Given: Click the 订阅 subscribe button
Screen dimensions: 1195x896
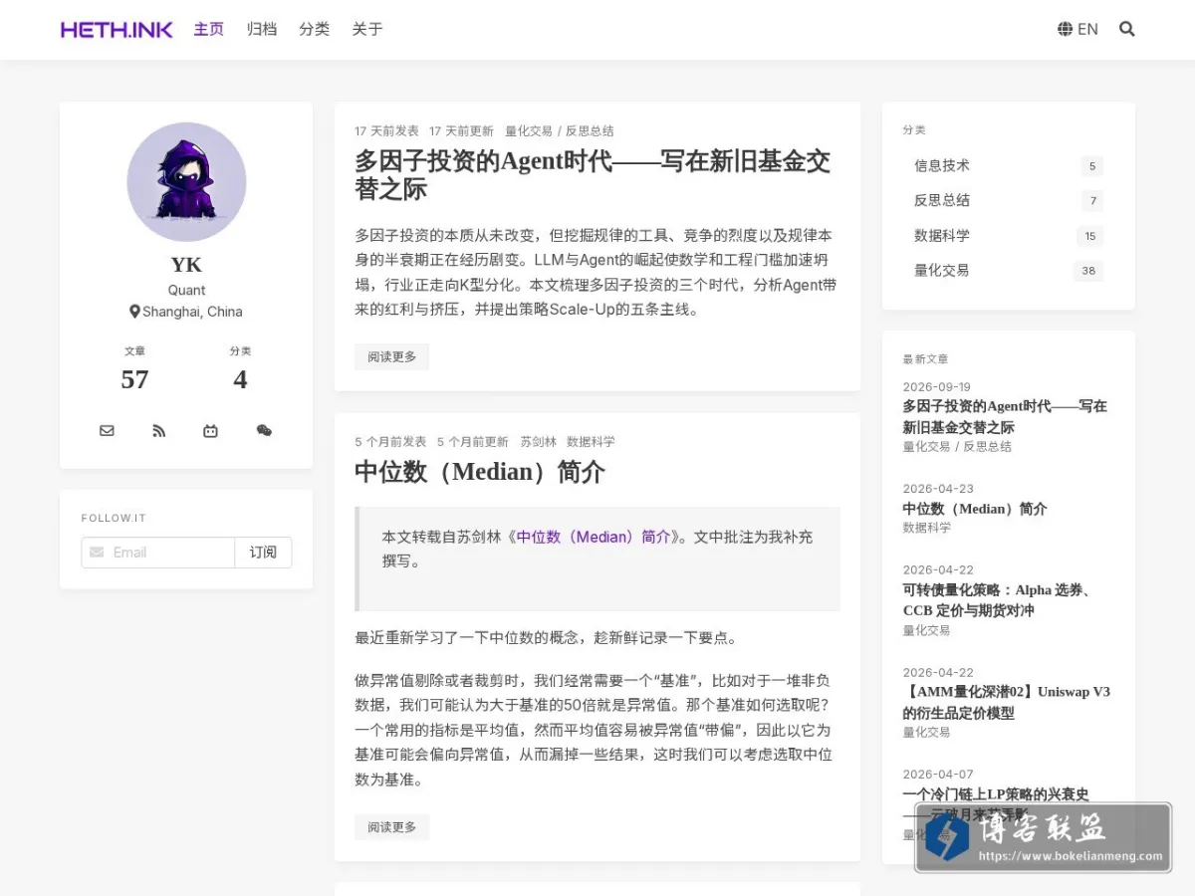Looking at the screenshot, I should pos(263,553).
